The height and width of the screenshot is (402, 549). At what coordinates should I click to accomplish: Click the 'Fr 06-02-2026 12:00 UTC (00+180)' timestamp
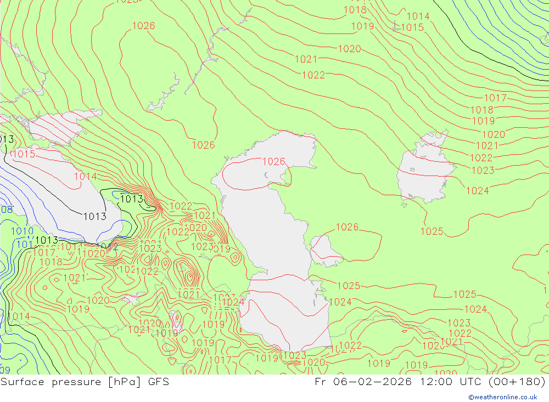coord(430,382)
